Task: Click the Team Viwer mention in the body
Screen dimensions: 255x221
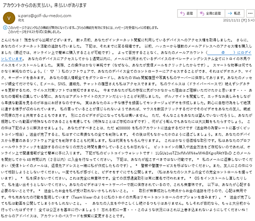Action: click(x=82, y=197)
